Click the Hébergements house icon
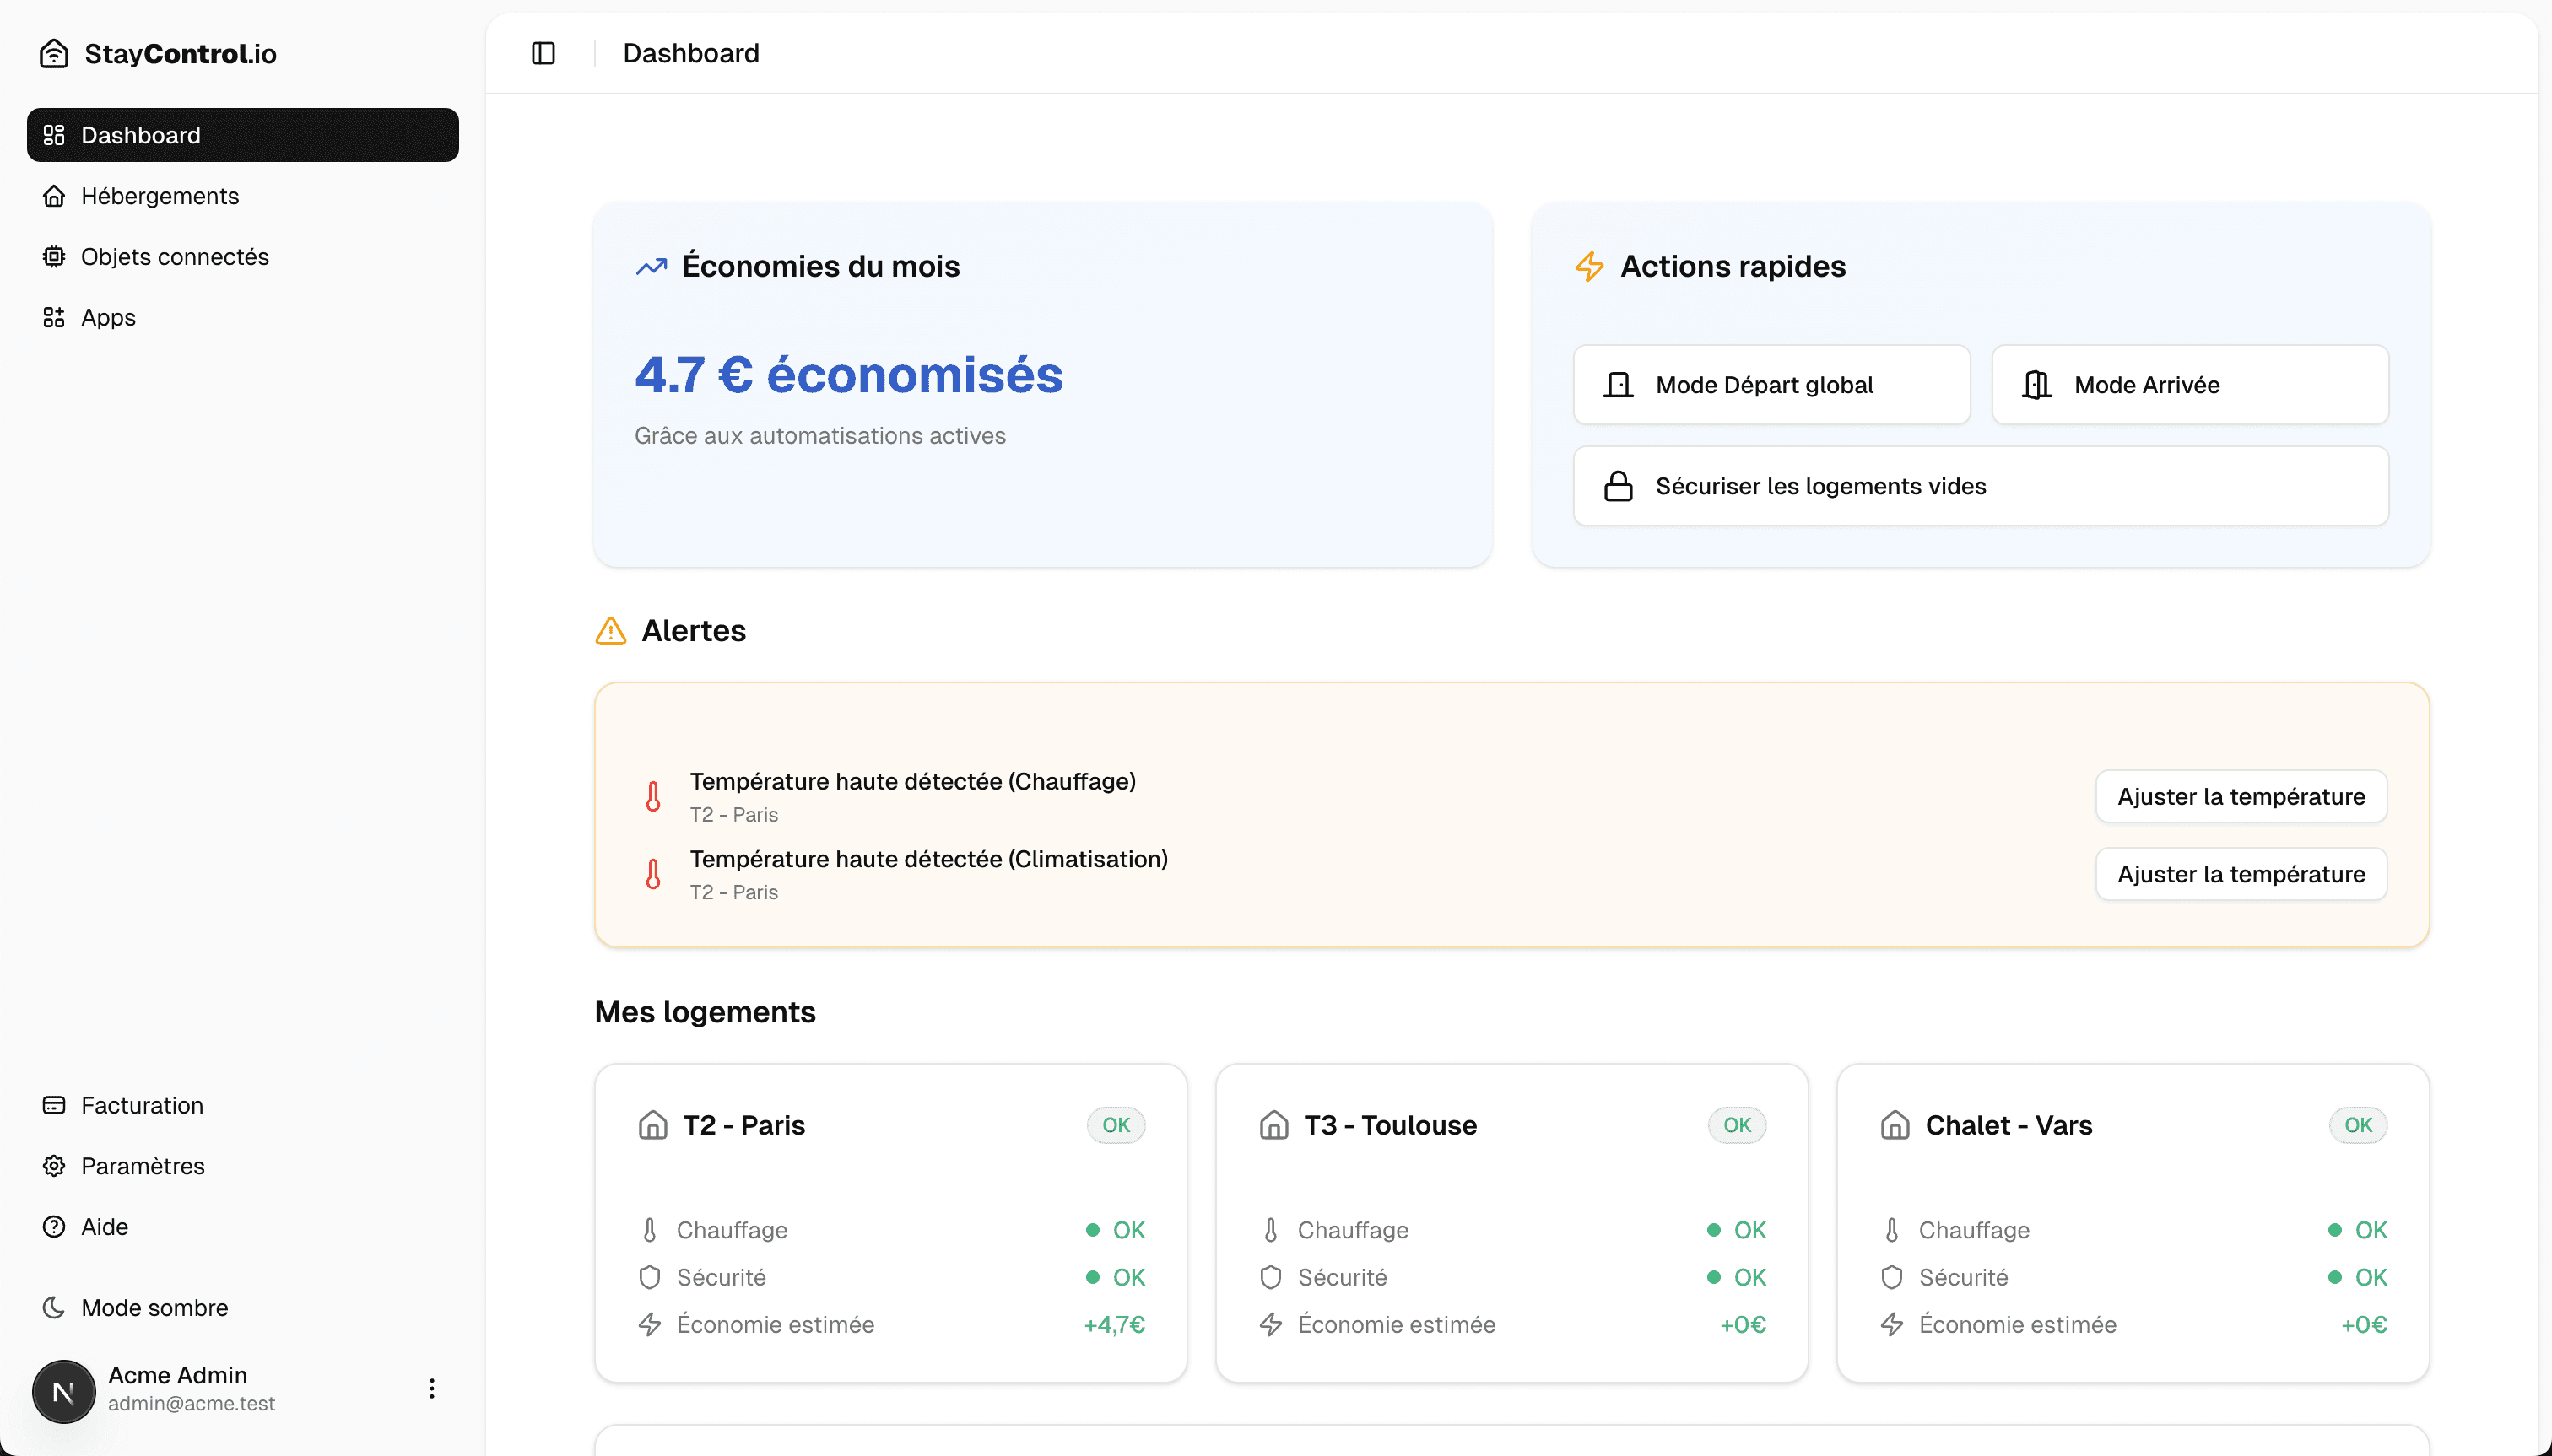2552x1456 pixels. (x=55, y=196)
